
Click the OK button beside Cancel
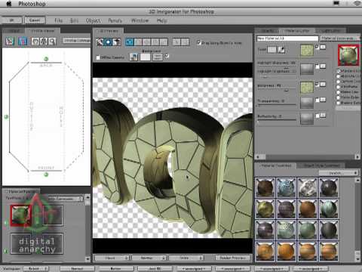tap(12, 20)
